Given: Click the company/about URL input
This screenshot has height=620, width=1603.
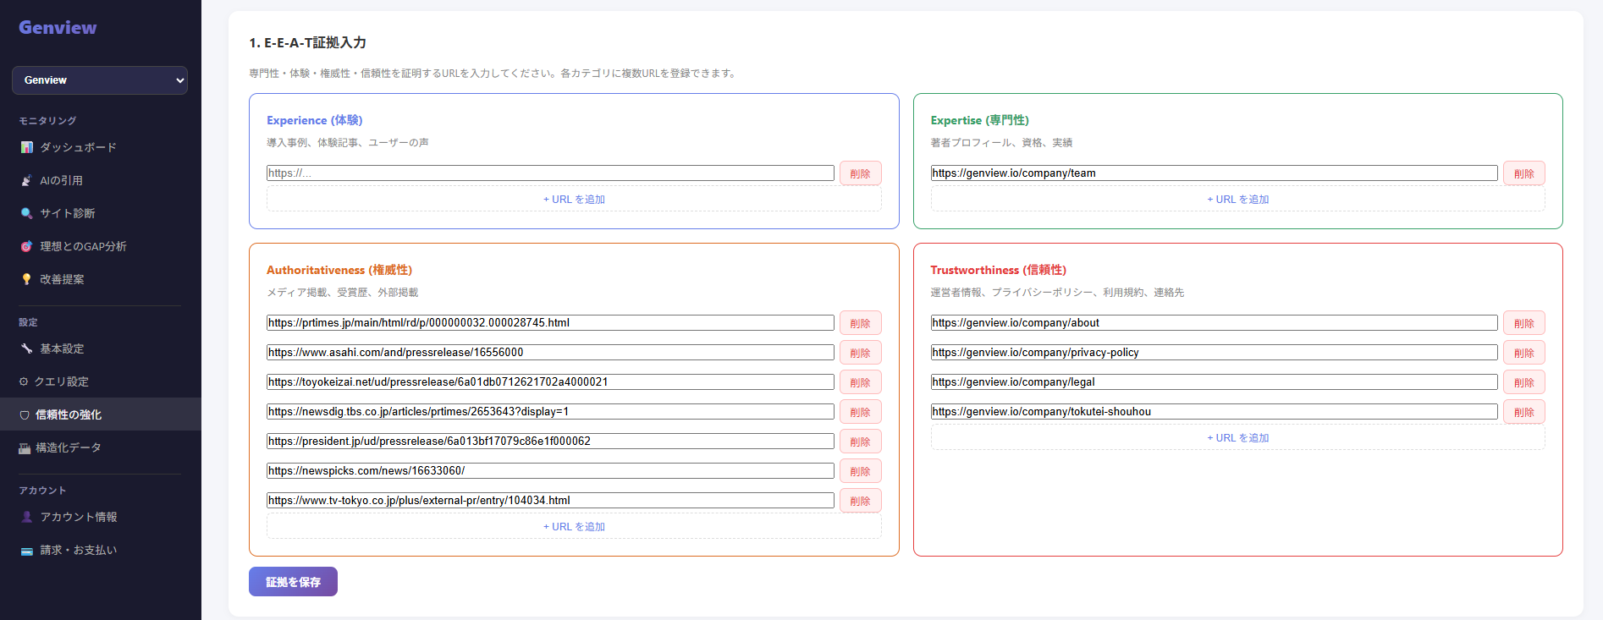Looking at the screenshot, I should coord(1214,323).
